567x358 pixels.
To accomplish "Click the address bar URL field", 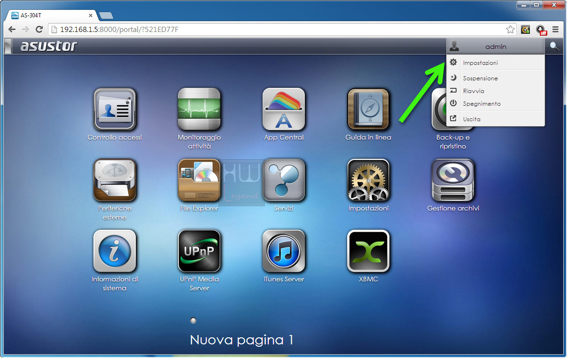I will click(282, 30).
